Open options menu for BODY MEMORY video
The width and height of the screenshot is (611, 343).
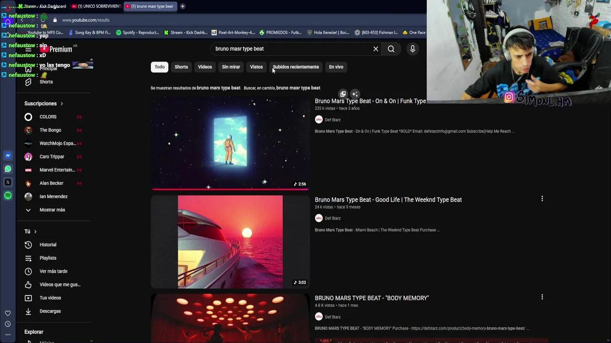(x=542, y=297)
